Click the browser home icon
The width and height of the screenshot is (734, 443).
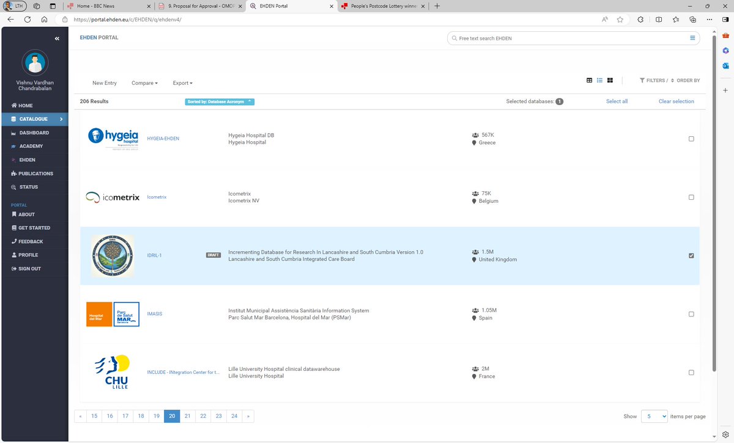[x=45, y=20]
